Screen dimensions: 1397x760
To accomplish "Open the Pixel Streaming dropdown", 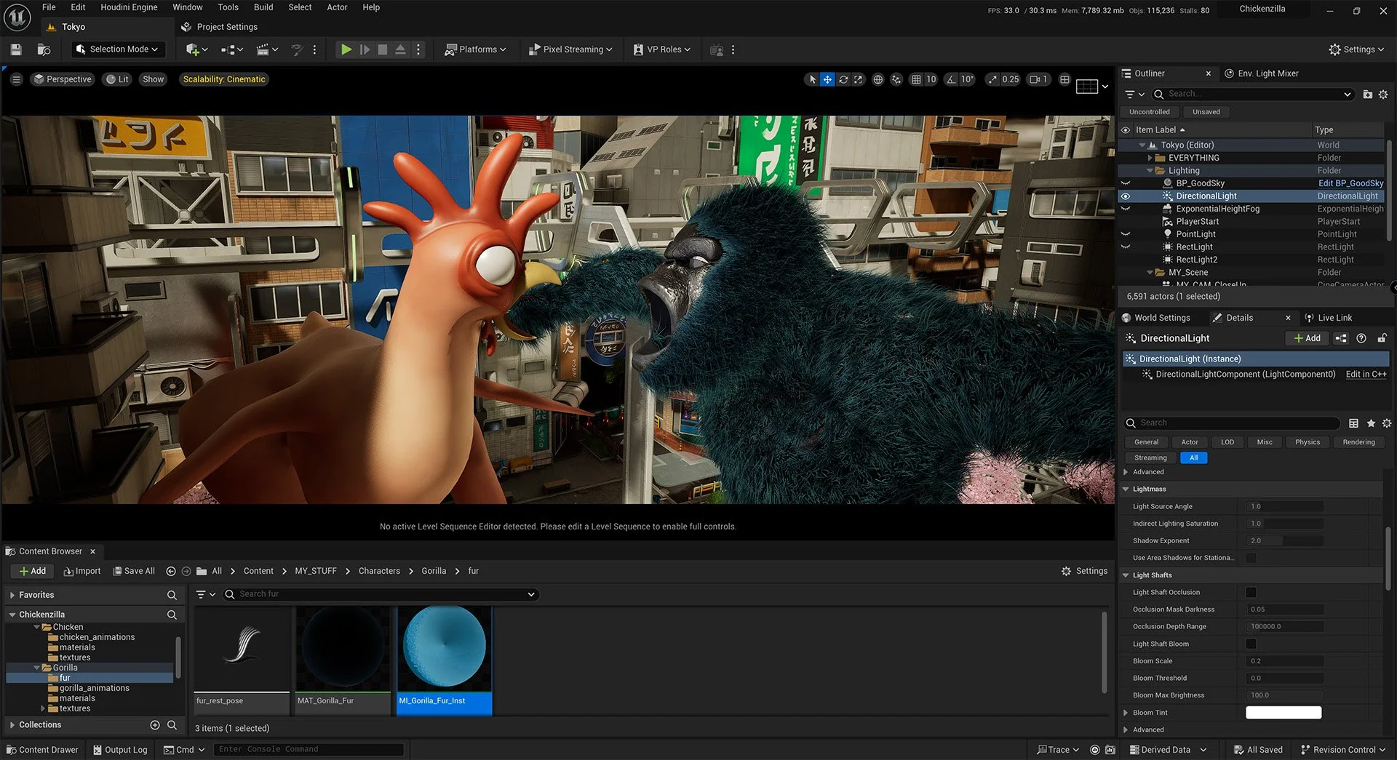I will click(x=570, y=49).
